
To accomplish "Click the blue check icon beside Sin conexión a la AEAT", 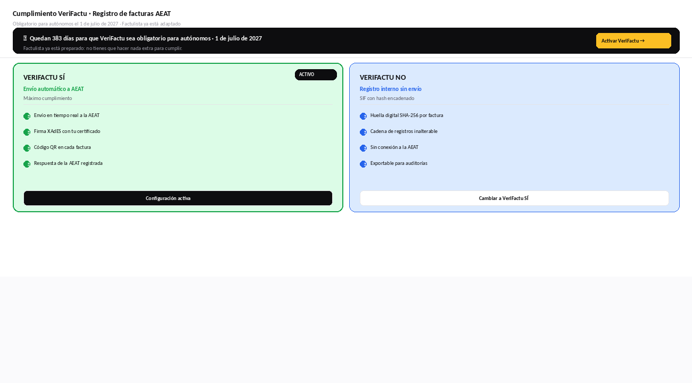I will click(x=363, y=148).
